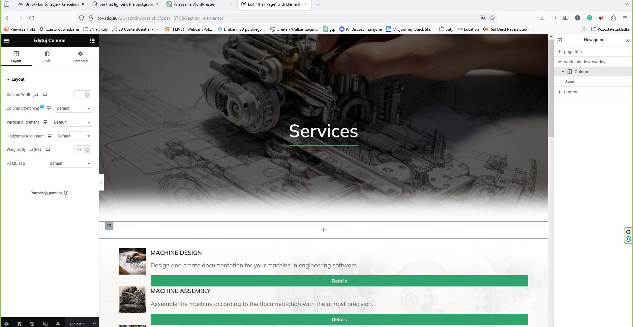Click the column edit handle icon

coord(109,226)
